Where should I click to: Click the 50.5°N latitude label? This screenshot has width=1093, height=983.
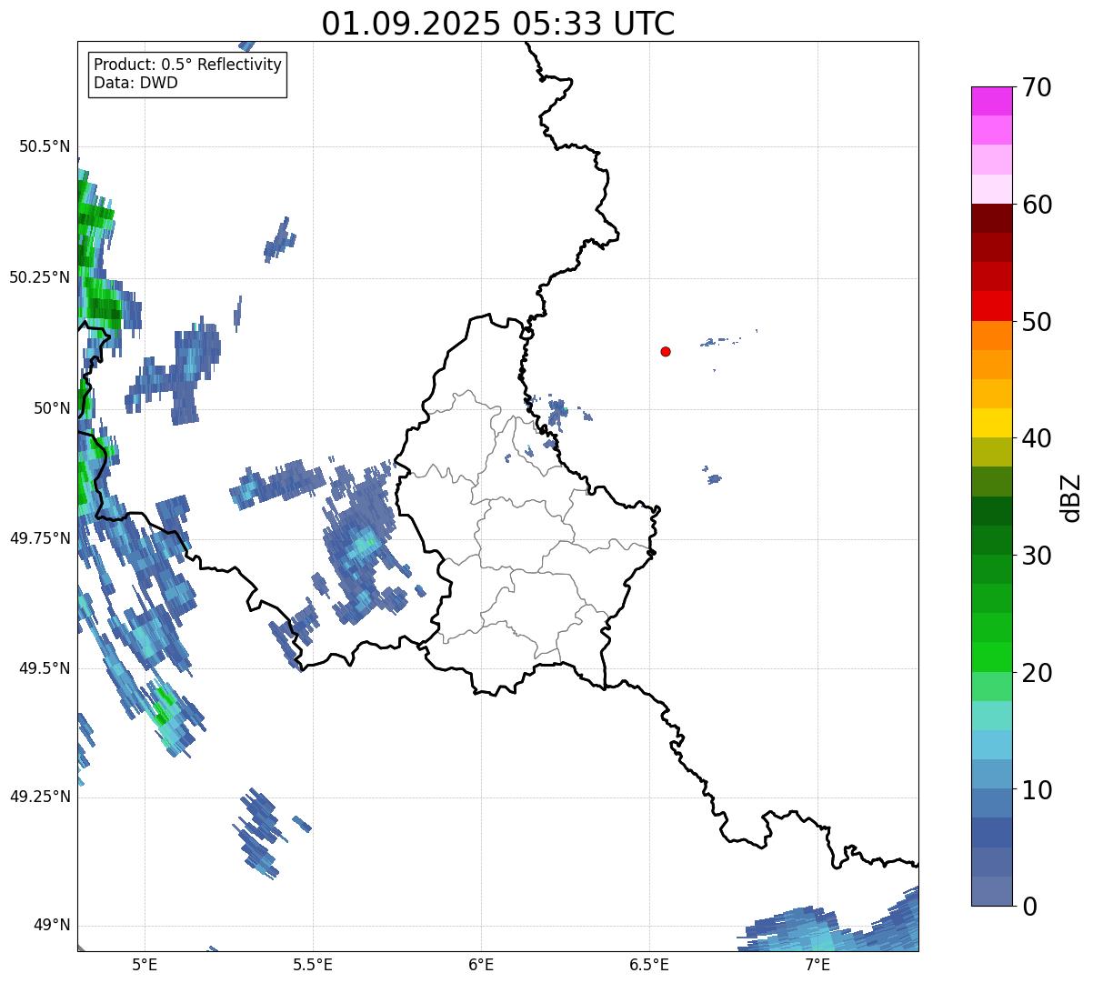coord(45,146)
